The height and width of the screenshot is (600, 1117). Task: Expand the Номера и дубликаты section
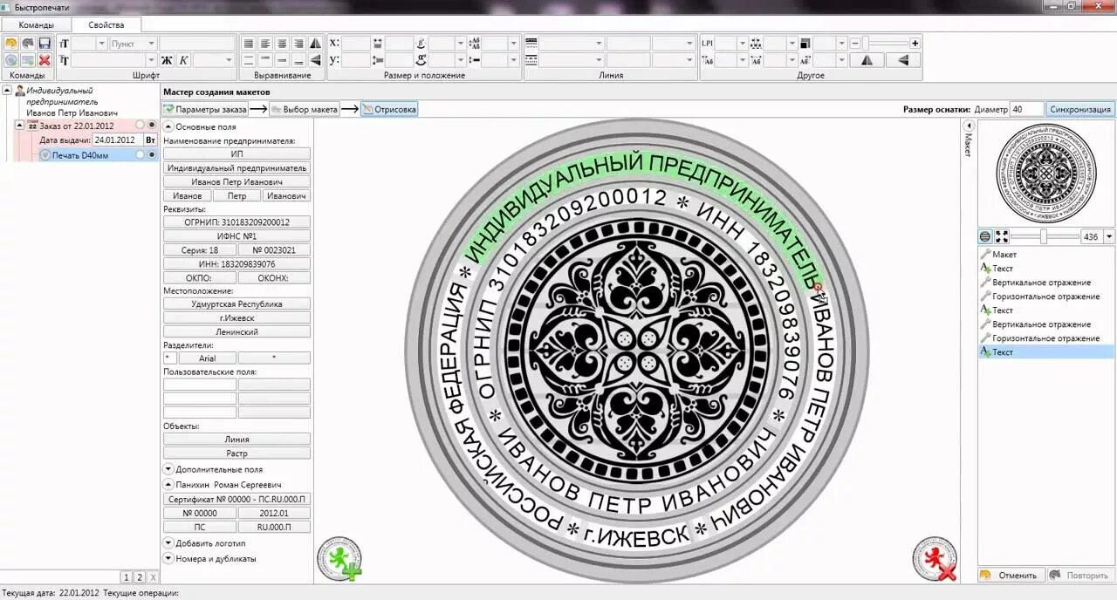pyautogui.click(x=168, y=558)
